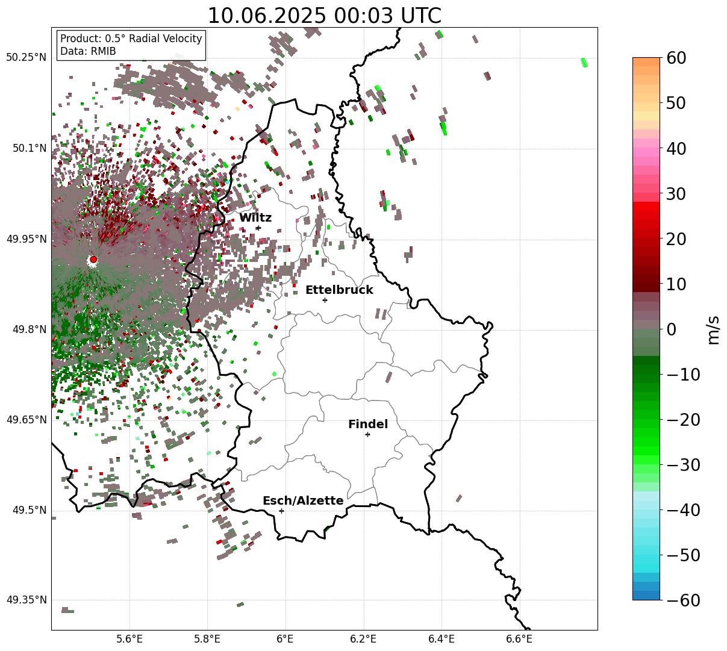
Task: Click the 6°E longitude label
Action: [x=285, y=640]
